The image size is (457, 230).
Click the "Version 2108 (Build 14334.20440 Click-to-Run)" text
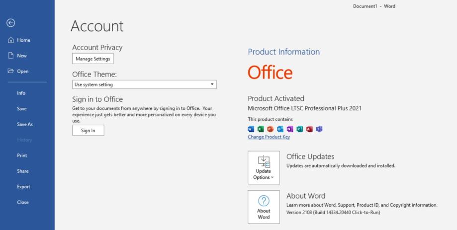[333, 212]
